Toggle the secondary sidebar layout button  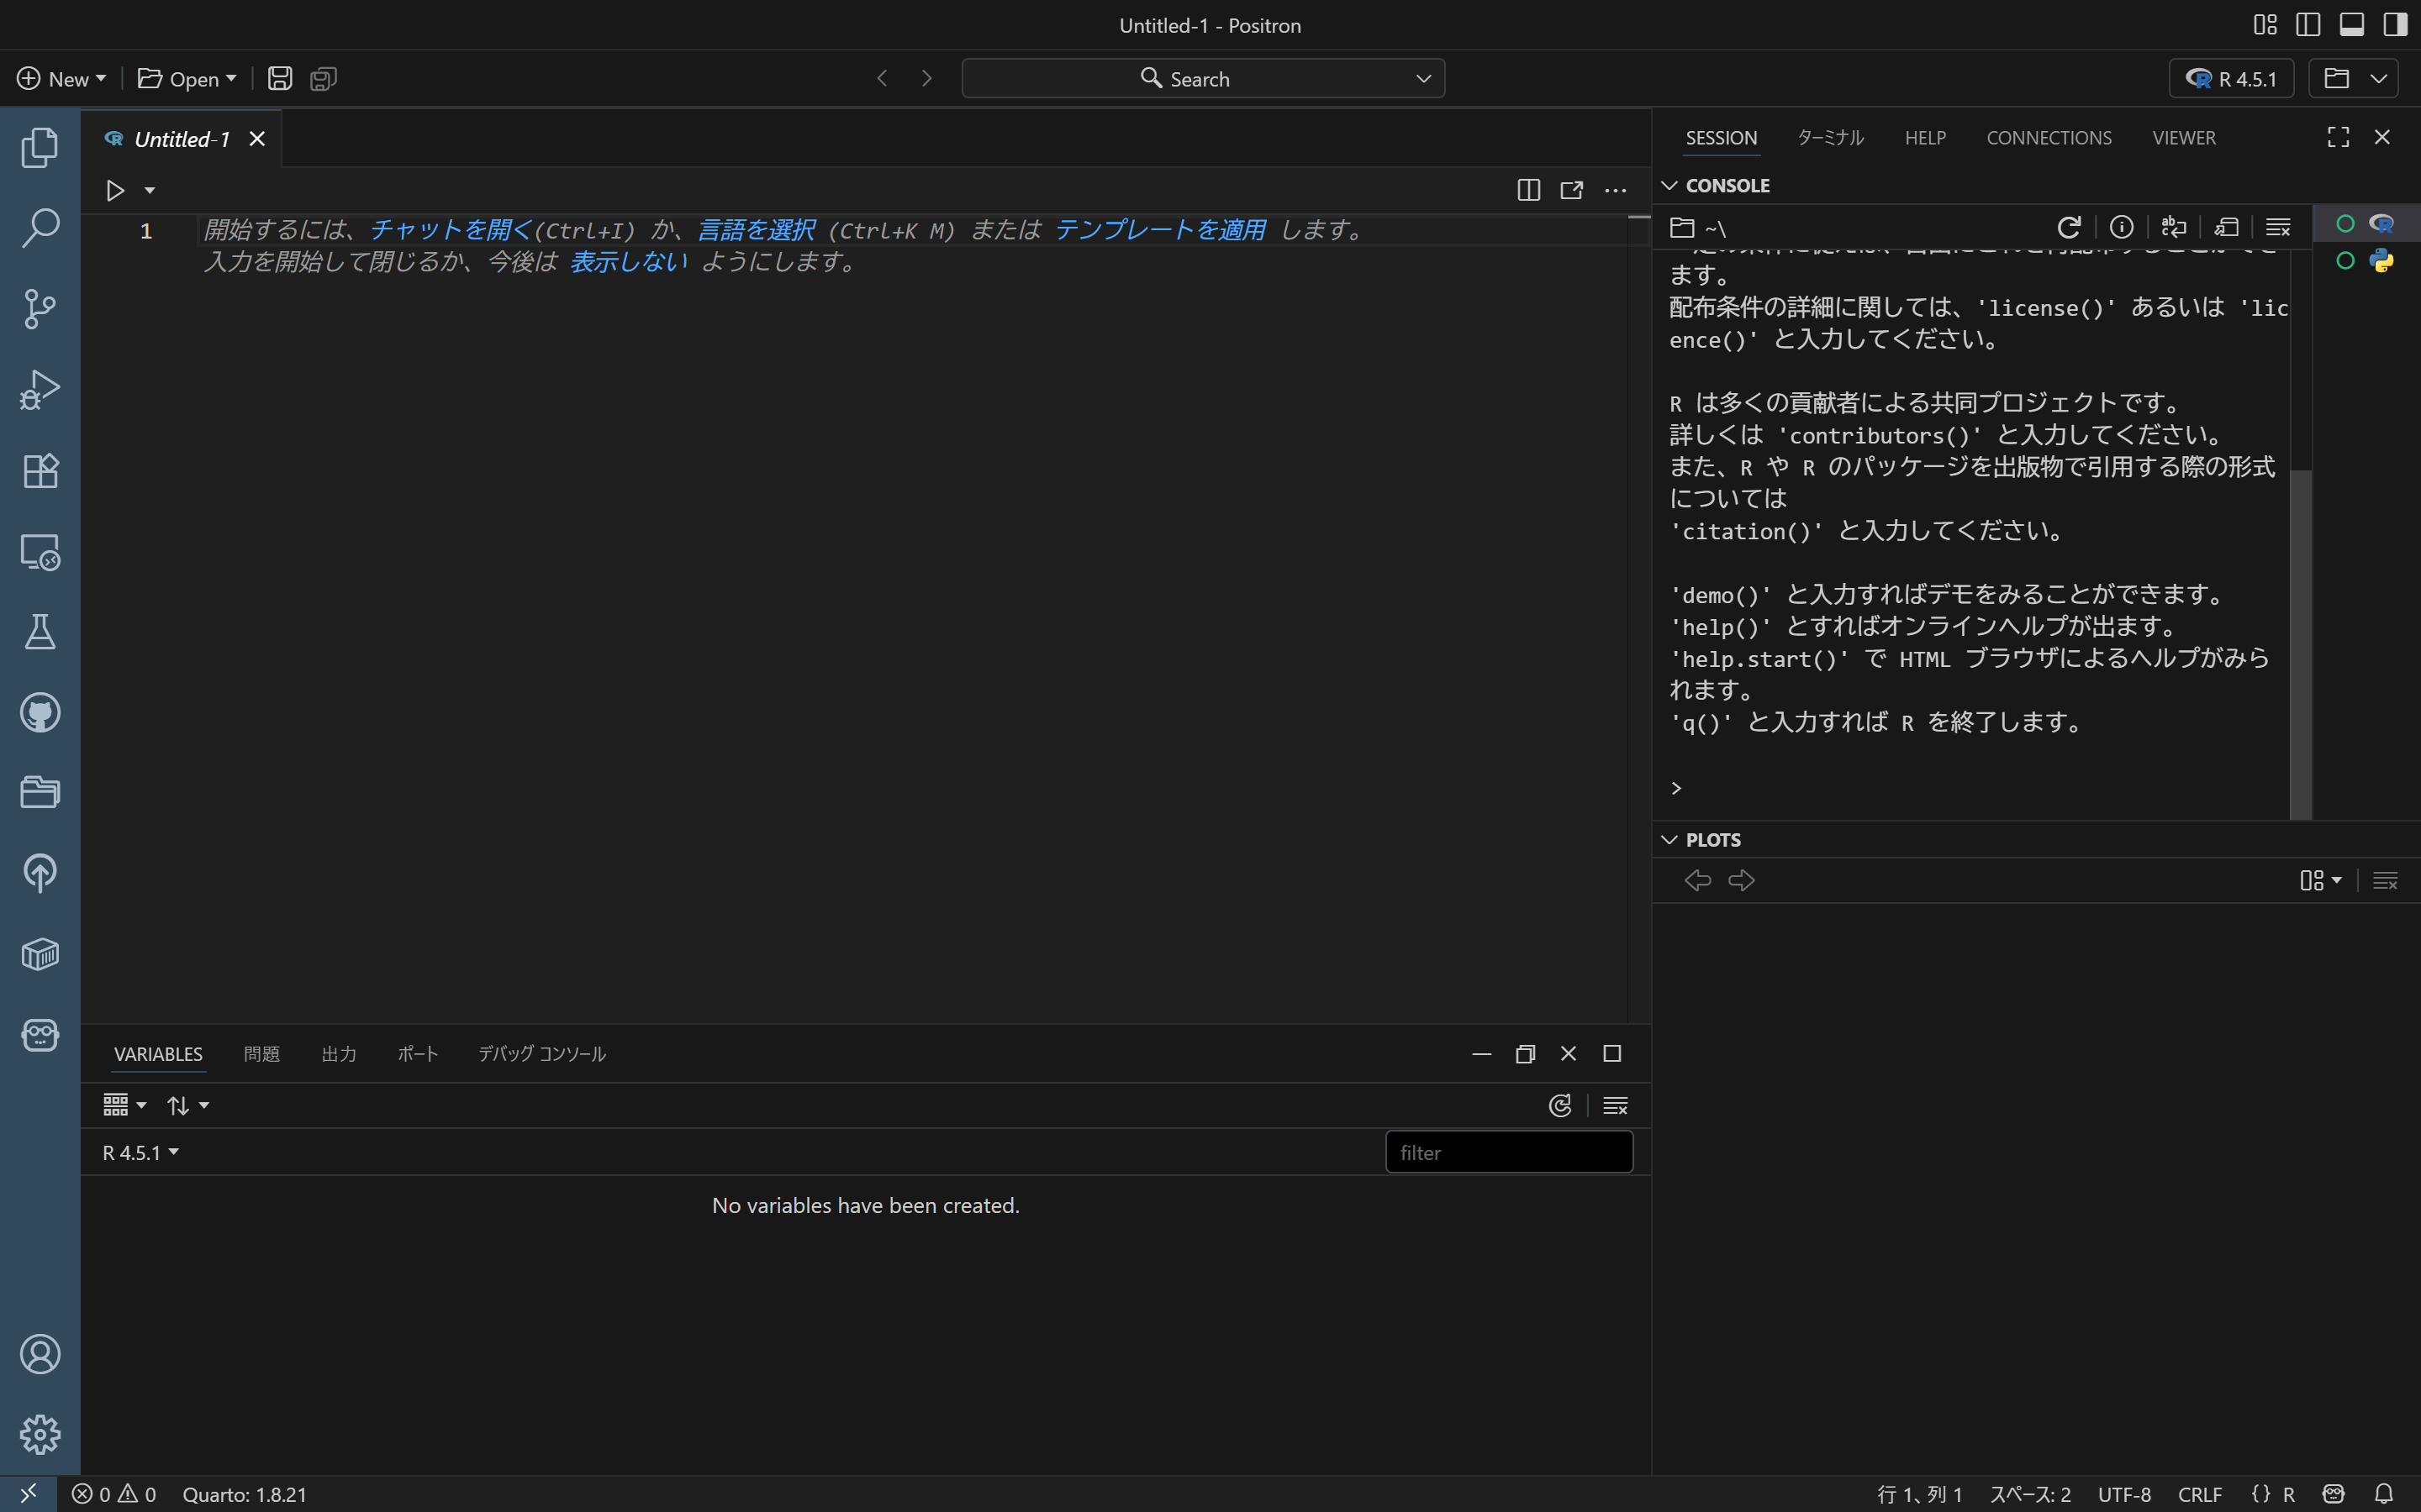(2394, 25)
